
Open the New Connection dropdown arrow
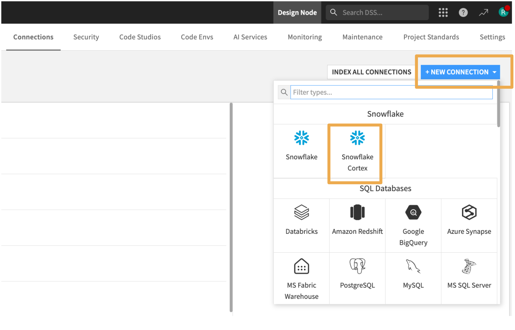click(x=495, y=72)
